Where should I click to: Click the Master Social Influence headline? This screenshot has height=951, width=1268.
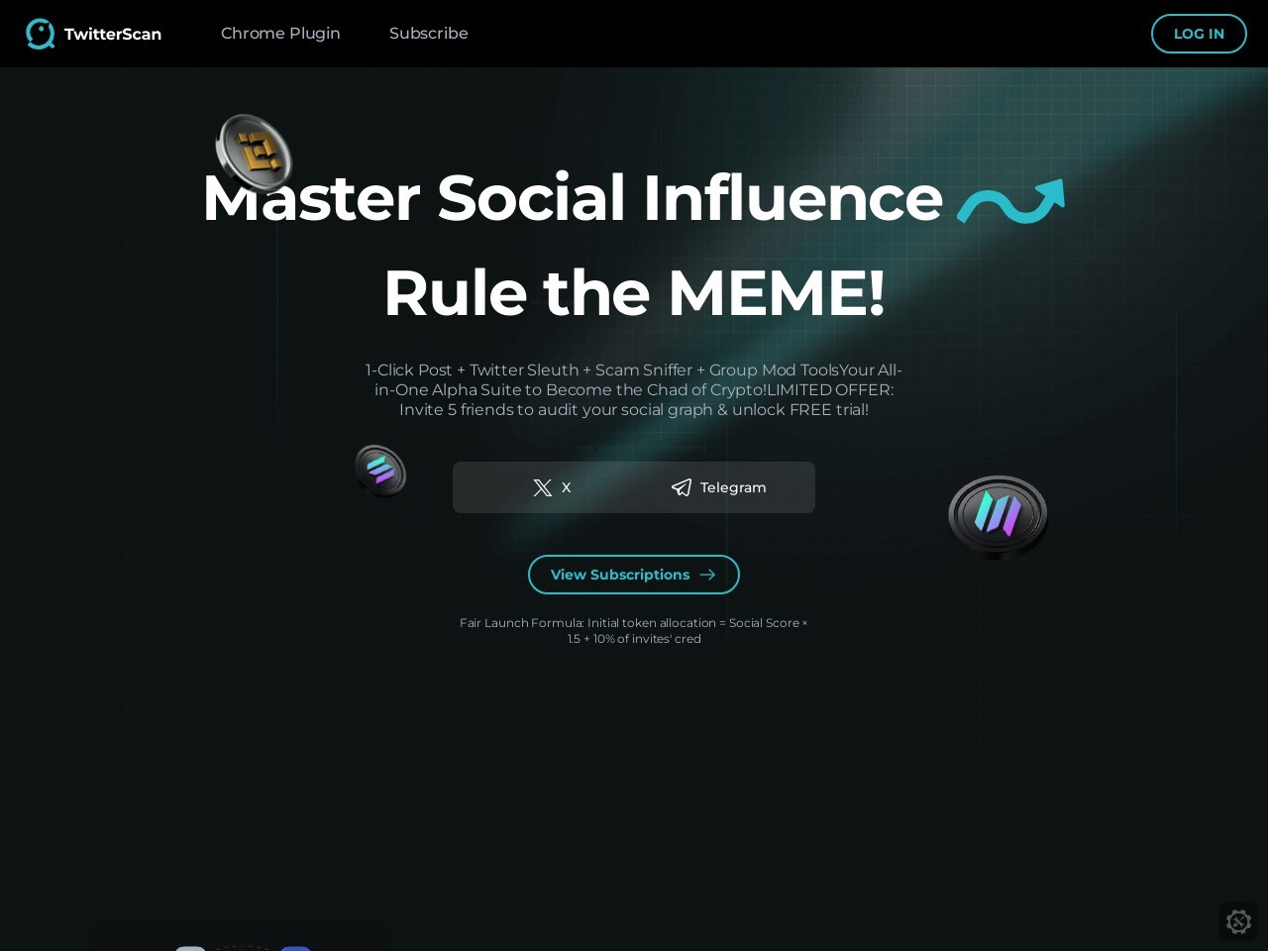pyautogui.click(x=573, y=197)
